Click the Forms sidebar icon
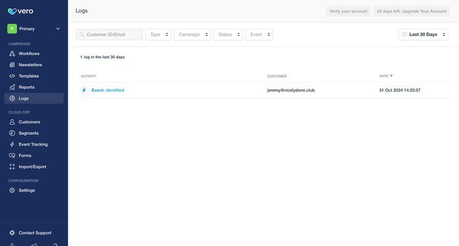 point(12,156)
